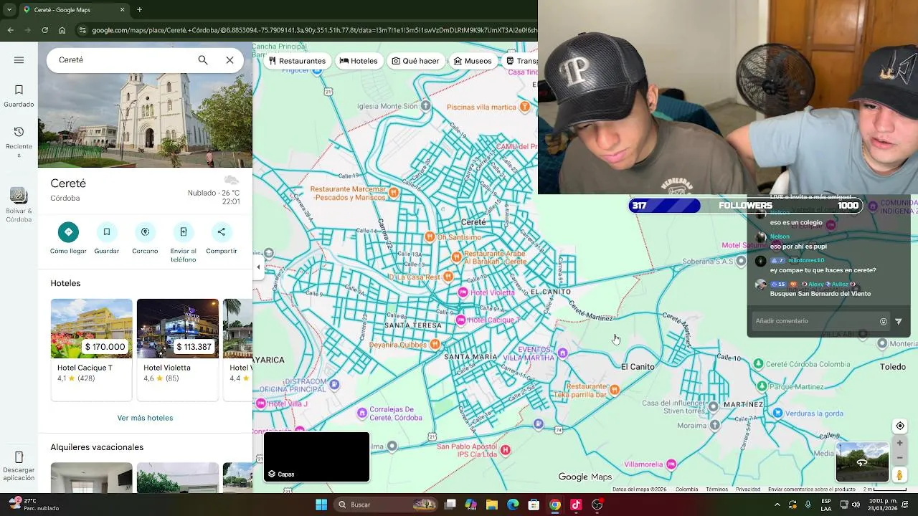Click the Street View pegman icon
This screenshot has width=918, height=516.
click(899, 474)
